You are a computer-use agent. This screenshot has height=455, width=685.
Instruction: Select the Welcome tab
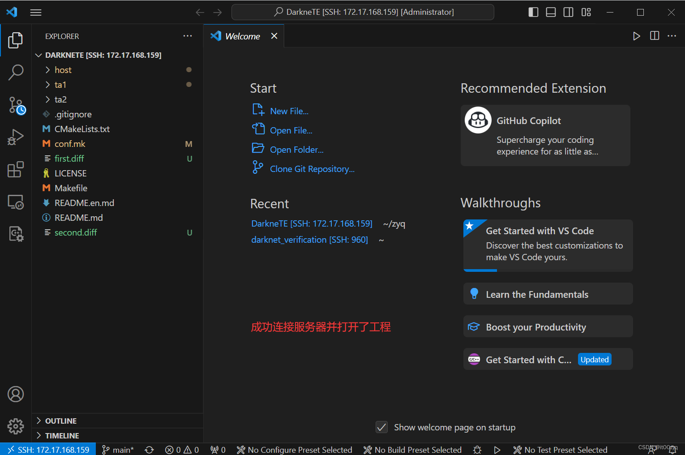(243, 36)
